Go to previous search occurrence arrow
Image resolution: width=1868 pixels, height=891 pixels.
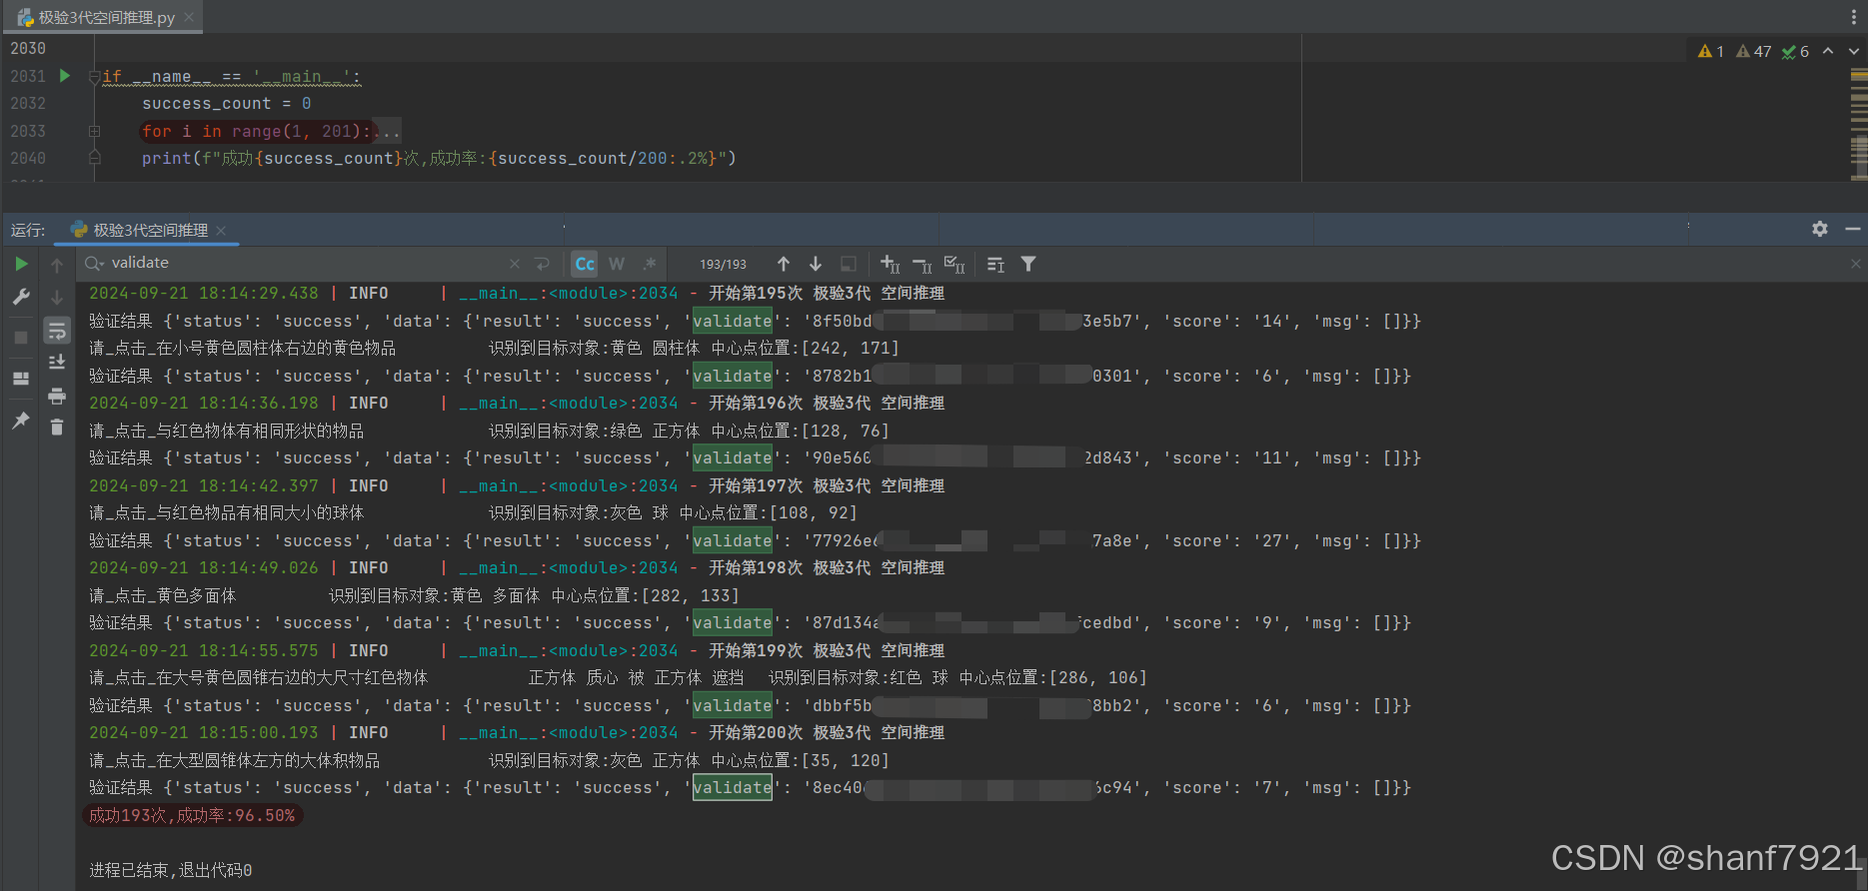784,264
